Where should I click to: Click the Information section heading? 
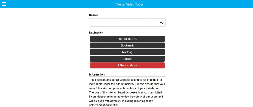[x=97, y=74]
